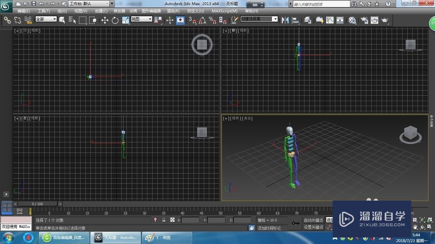Viewport: 435px width, 244px height.
Task: Save the scene with floppy disk icon
Action: click(x=33, y=4)
